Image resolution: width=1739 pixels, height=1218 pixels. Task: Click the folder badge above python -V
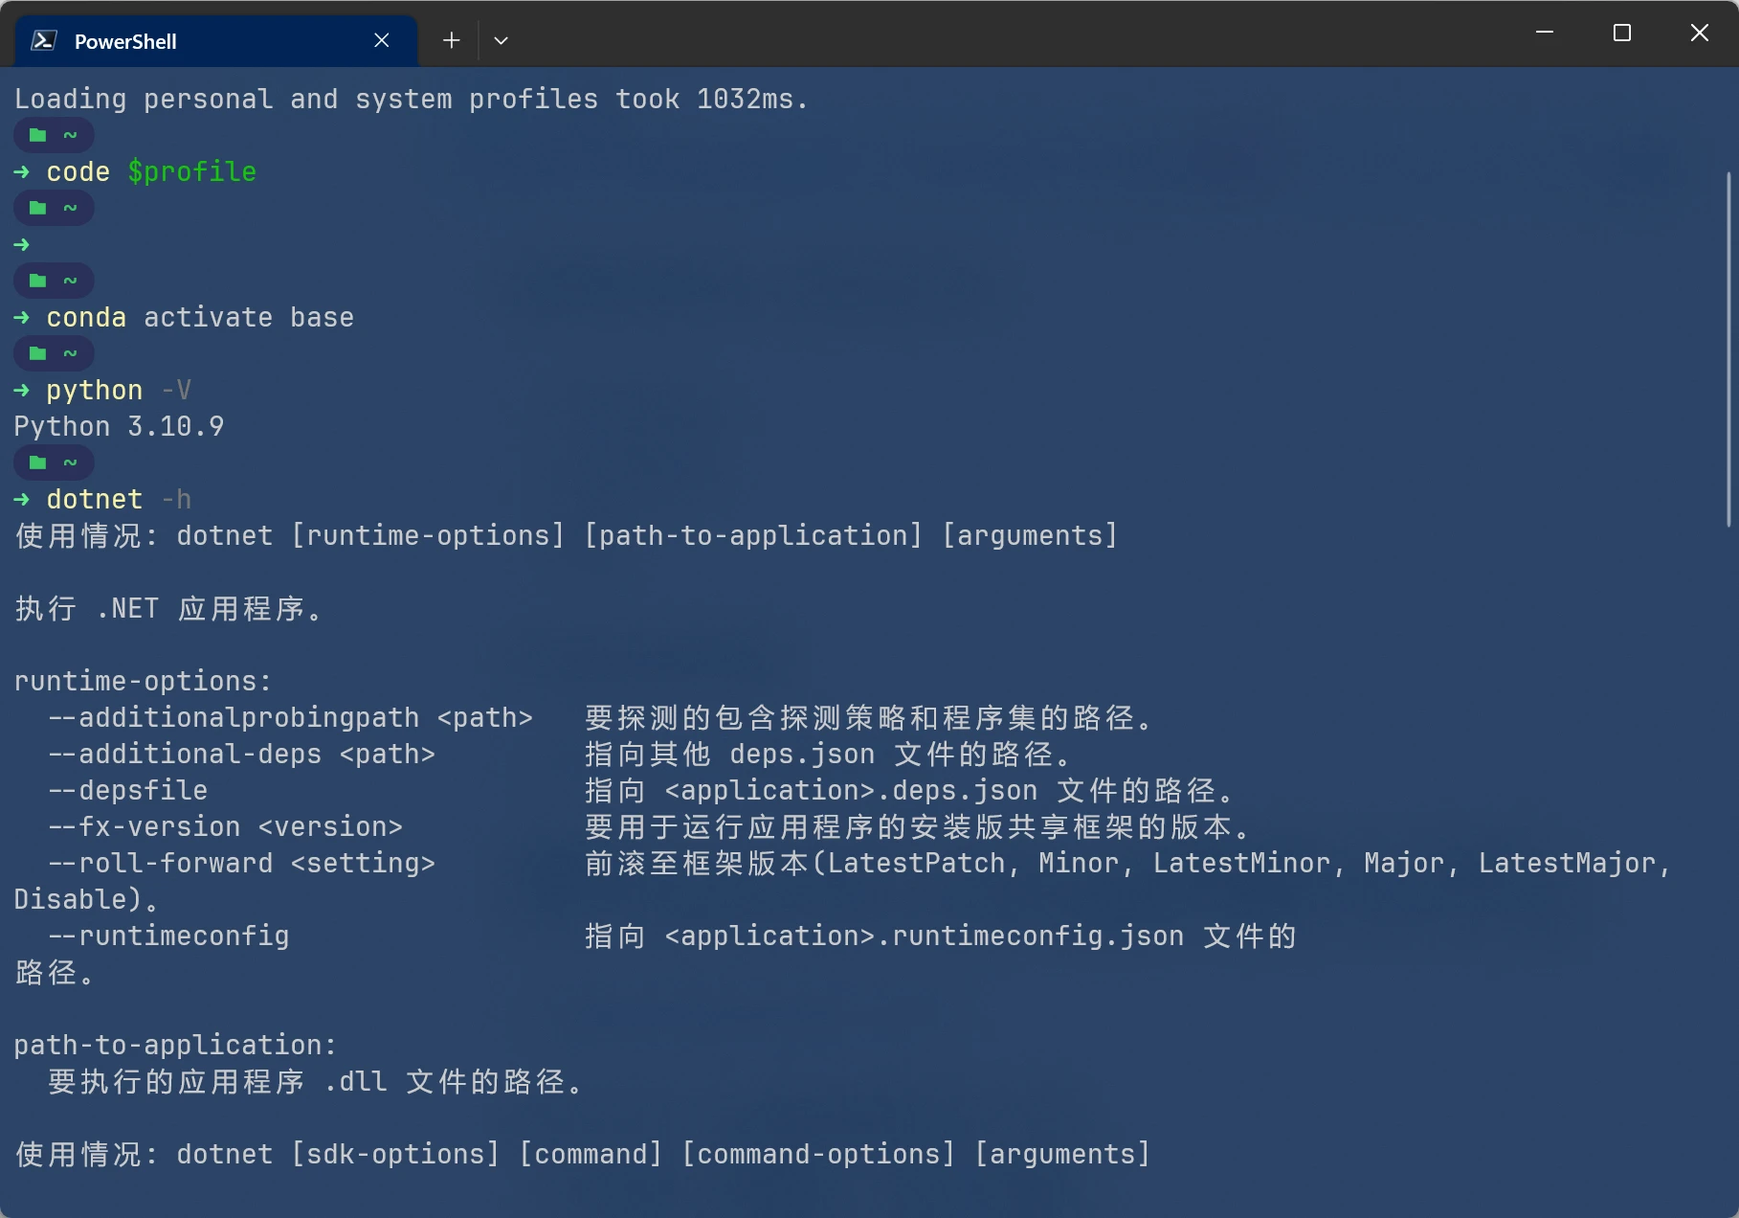pos(54,353)
